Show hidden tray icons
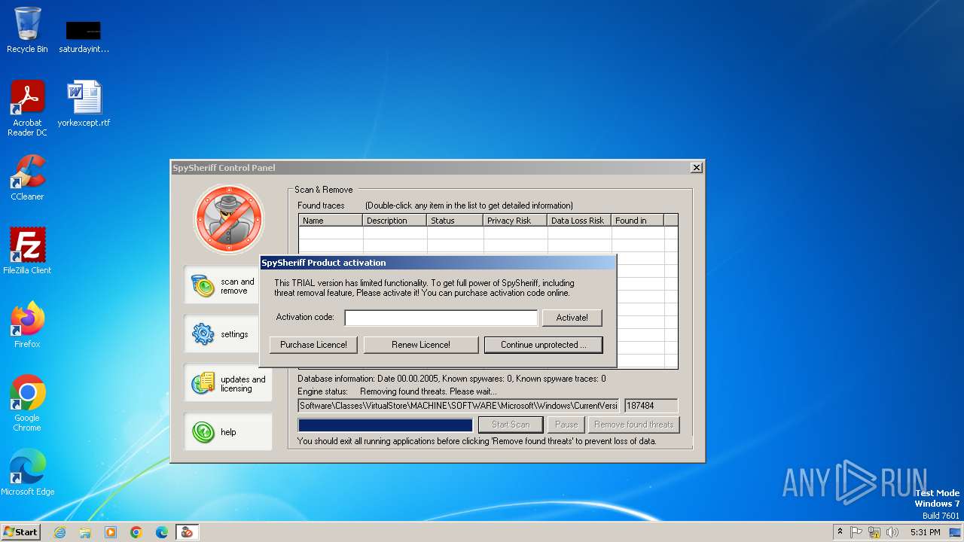Viewport: 964px width, 542px height. click(840, 532)
